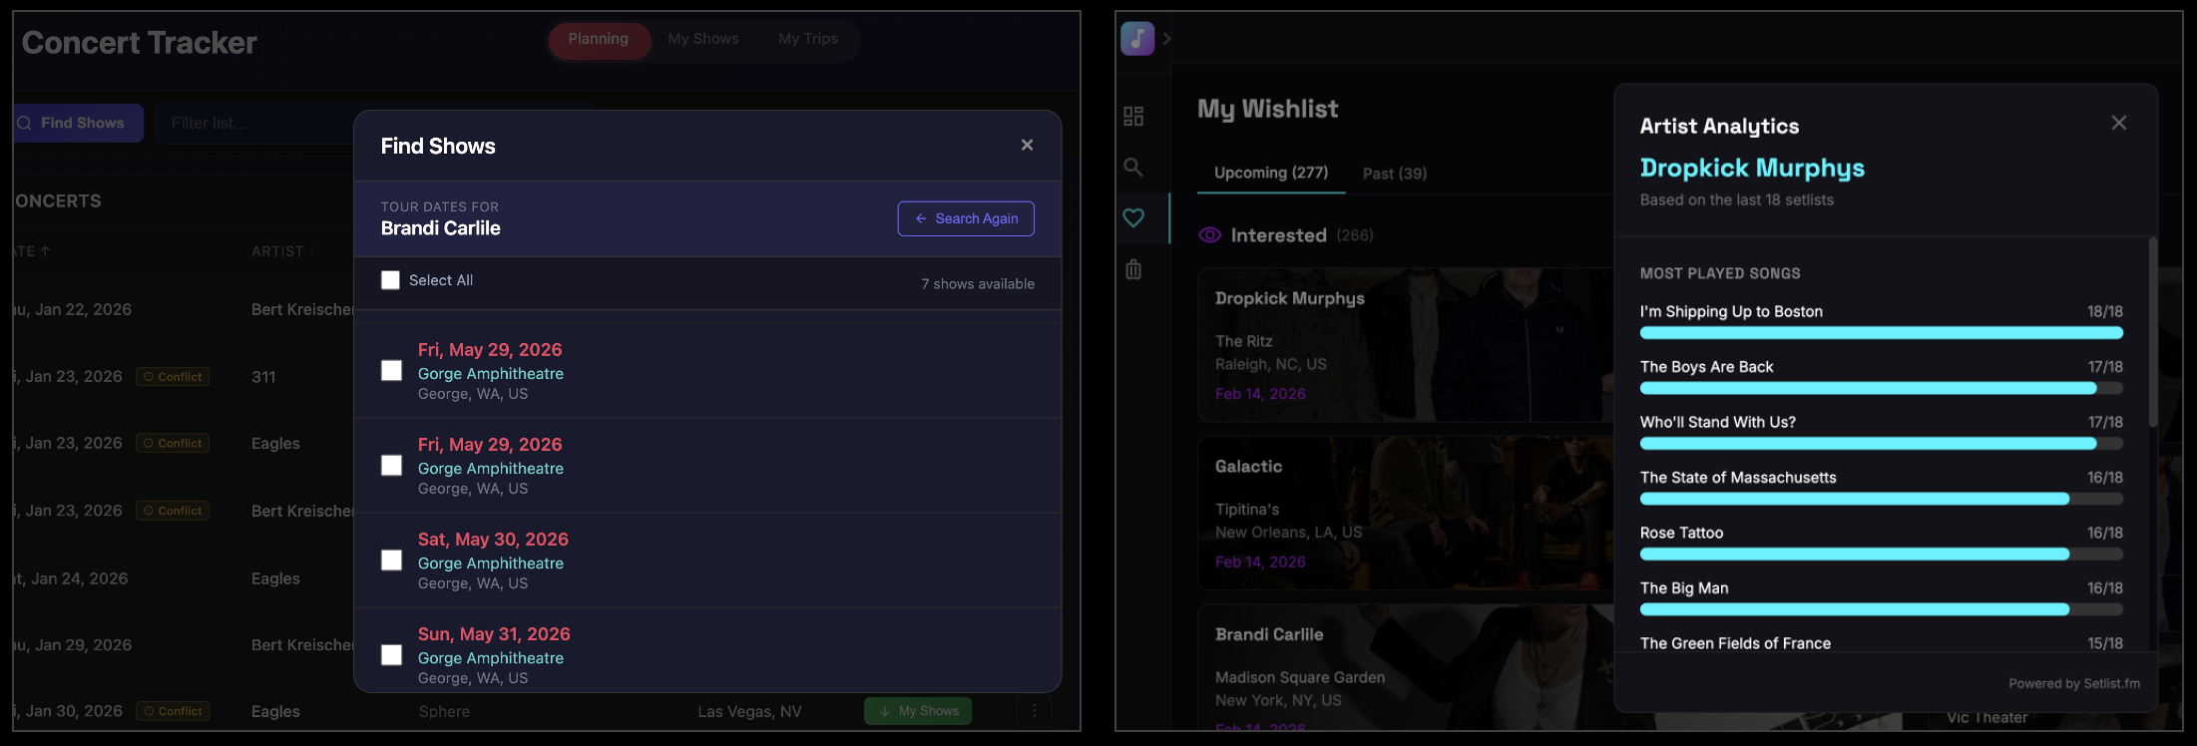This screenshot has width=2197, height=746.
Task: Expand the collapsed sidebar with the chevron
Action: 1165,38
